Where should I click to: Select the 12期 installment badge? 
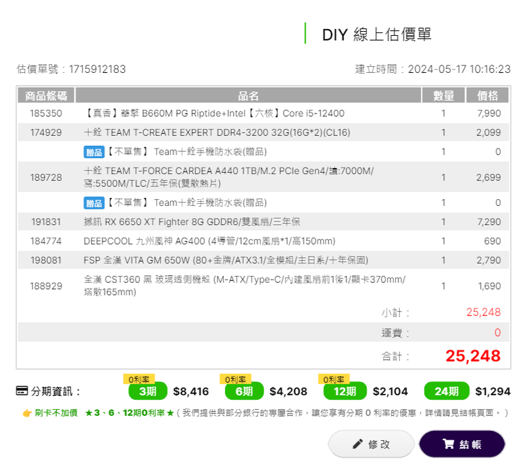click(345, 391)
